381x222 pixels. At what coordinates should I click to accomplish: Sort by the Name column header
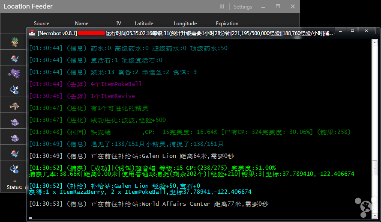81,24
